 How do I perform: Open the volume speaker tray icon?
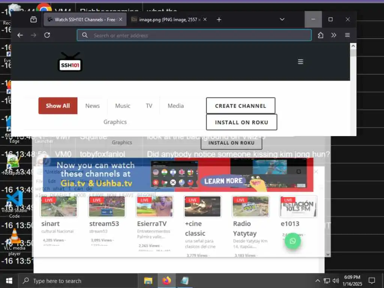click(x=336, y=280)
